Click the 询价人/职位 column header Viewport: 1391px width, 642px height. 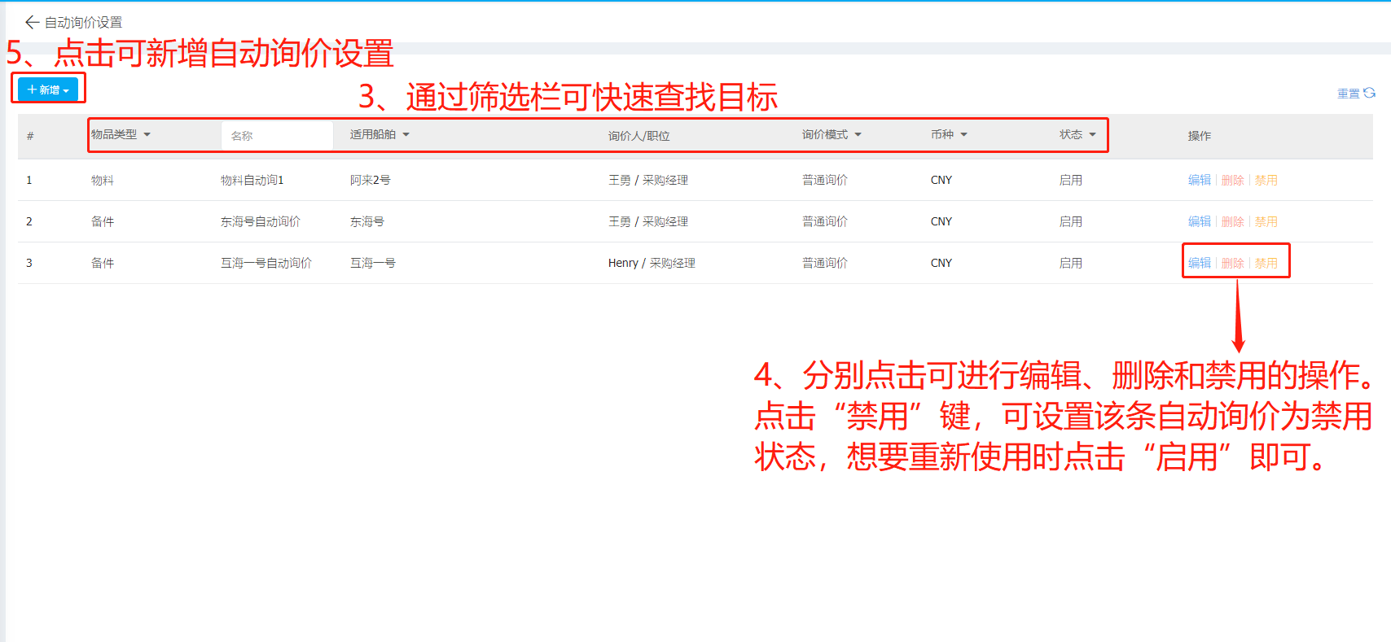pos(639,136)
